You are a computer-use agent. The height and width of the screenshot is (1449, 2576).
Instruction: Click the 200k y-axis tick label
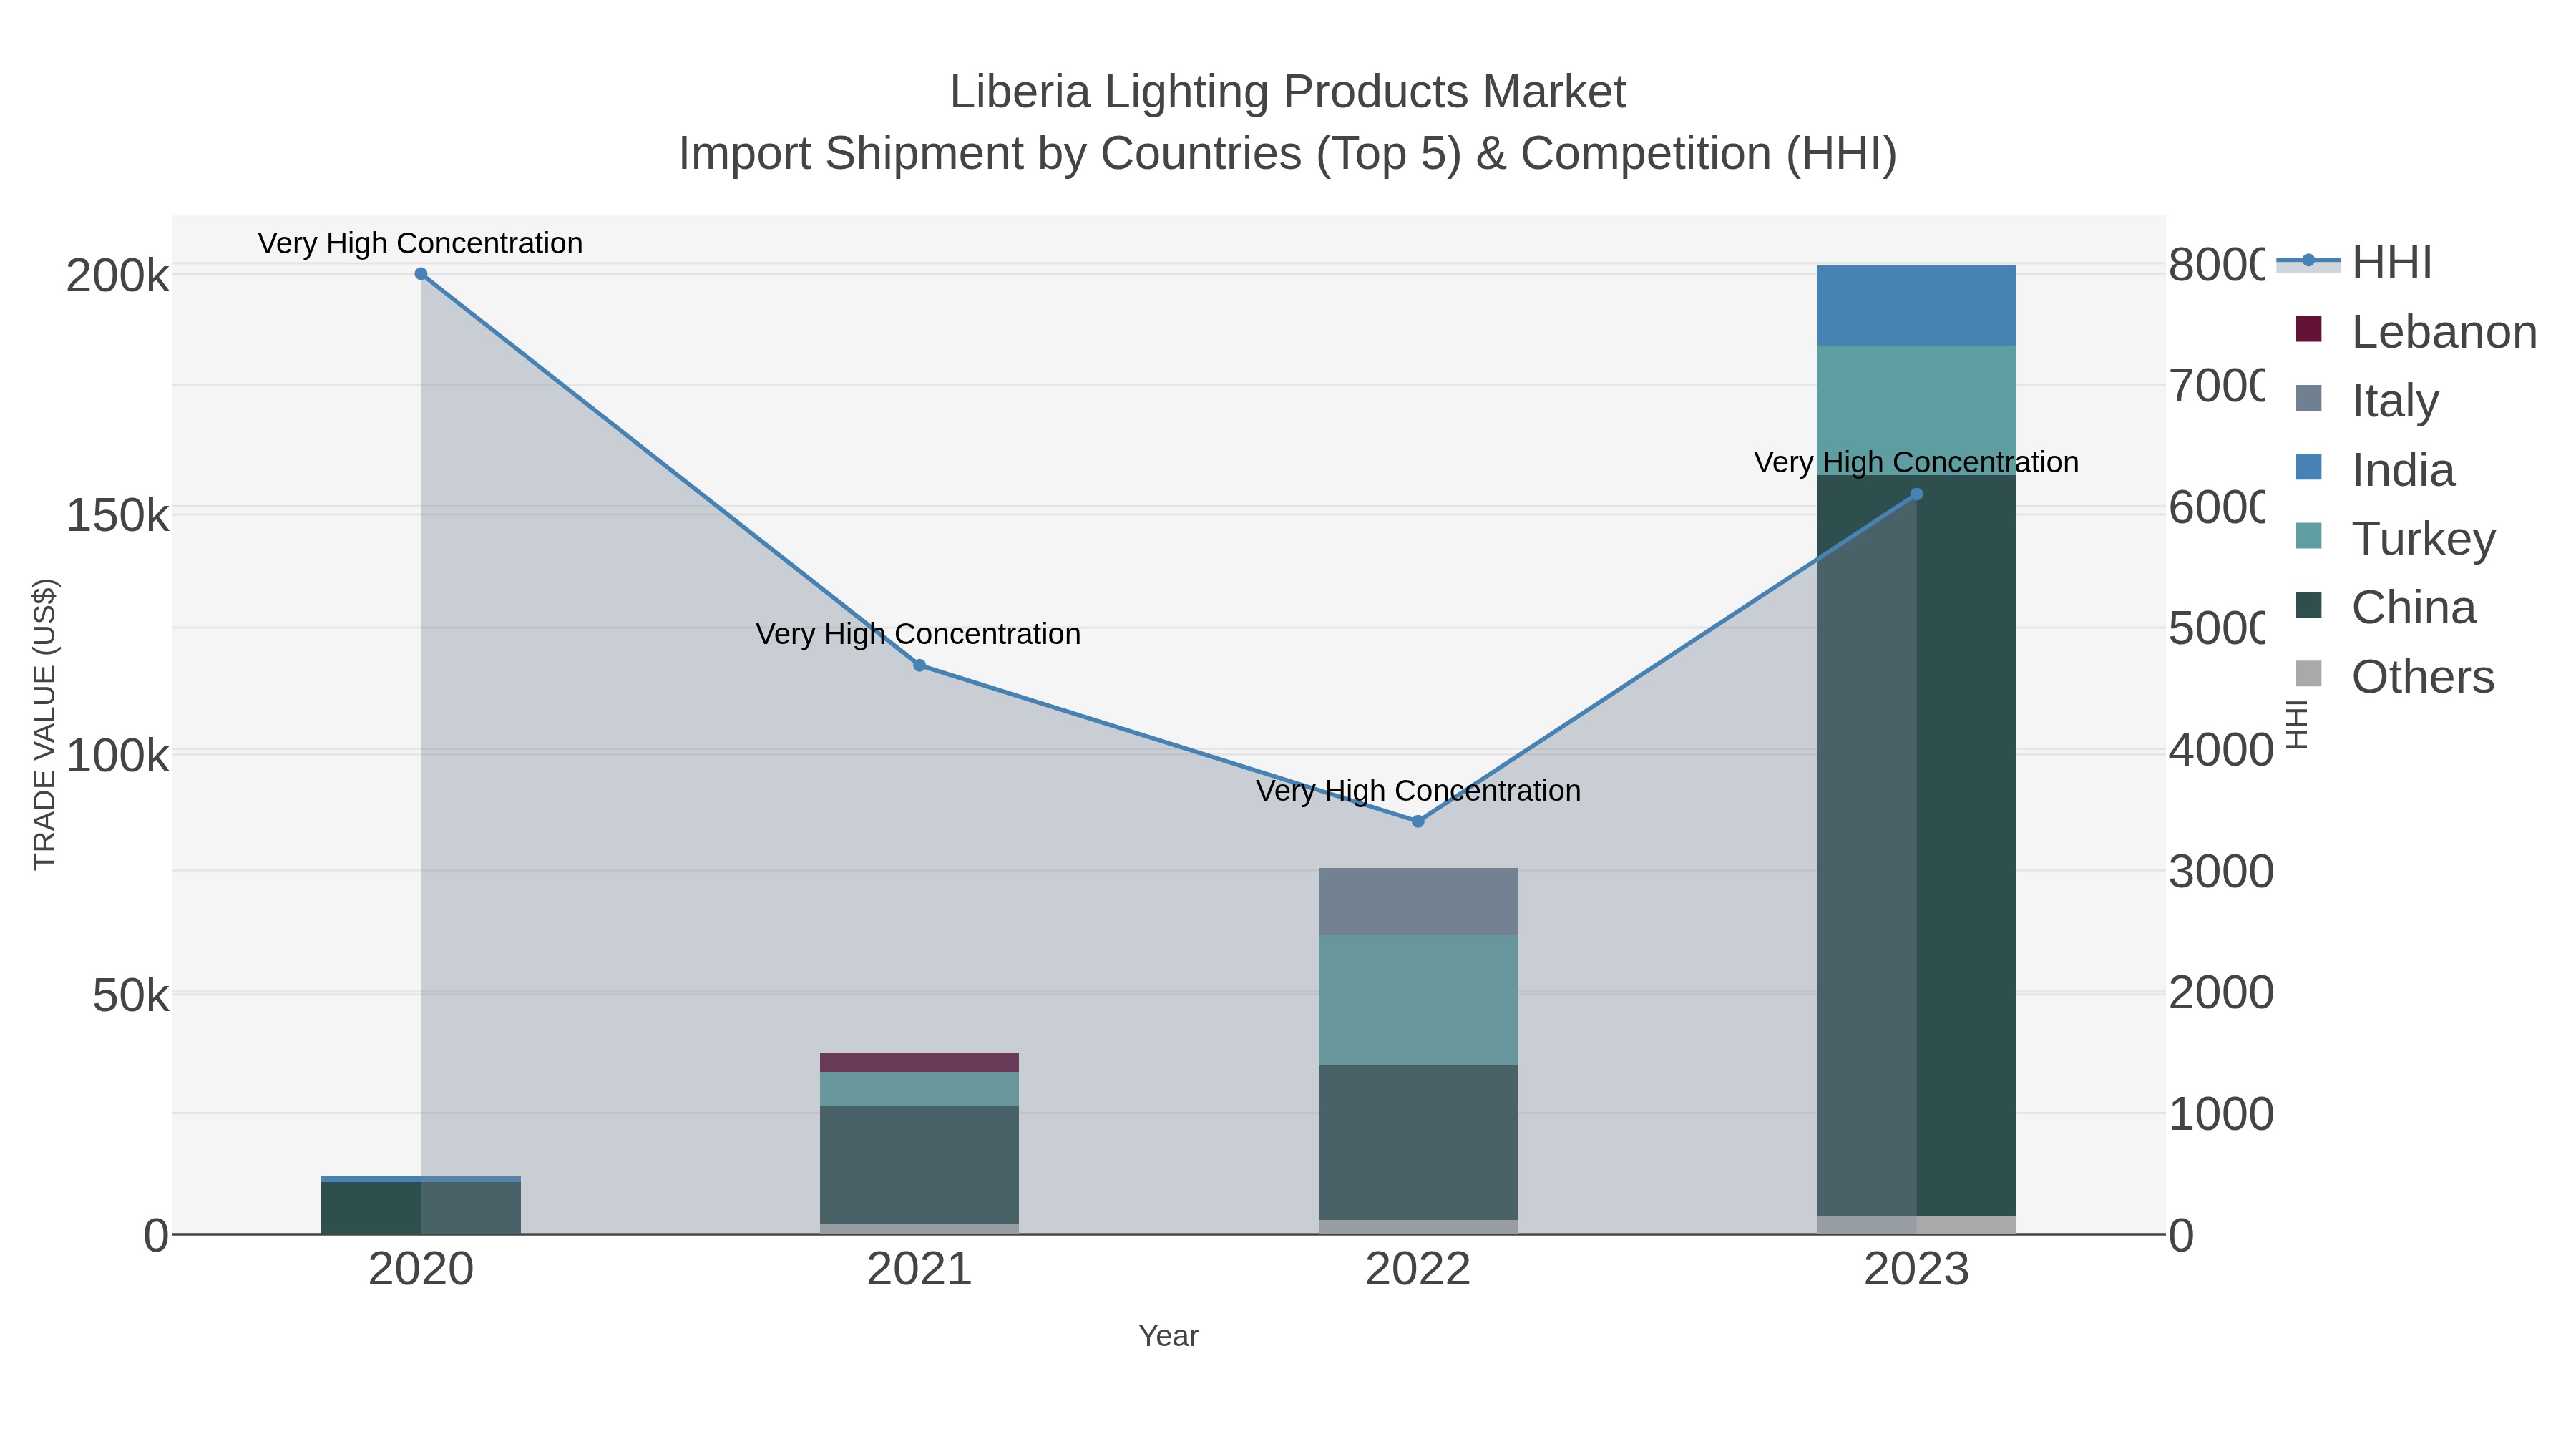(x=118, y=276)
